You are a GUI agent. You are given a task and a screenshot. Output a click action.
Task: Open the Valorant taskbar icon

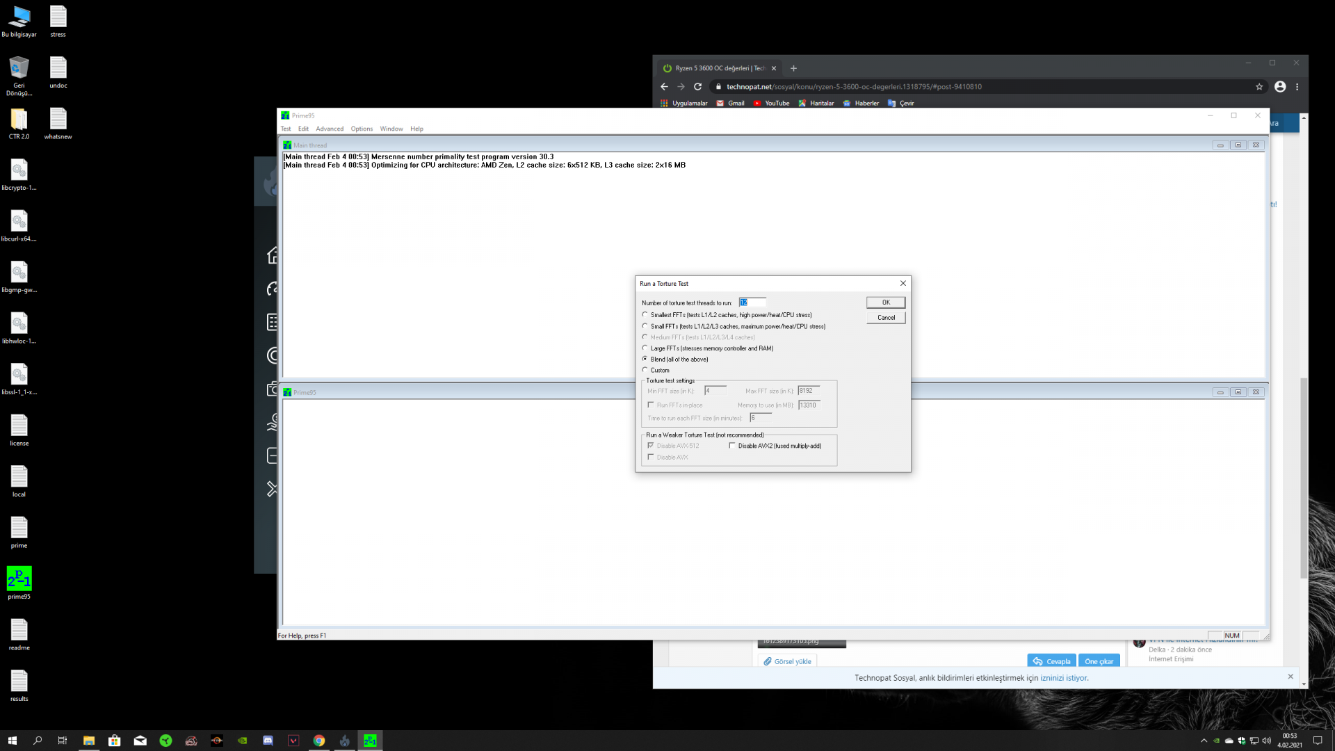pos(293,741)
